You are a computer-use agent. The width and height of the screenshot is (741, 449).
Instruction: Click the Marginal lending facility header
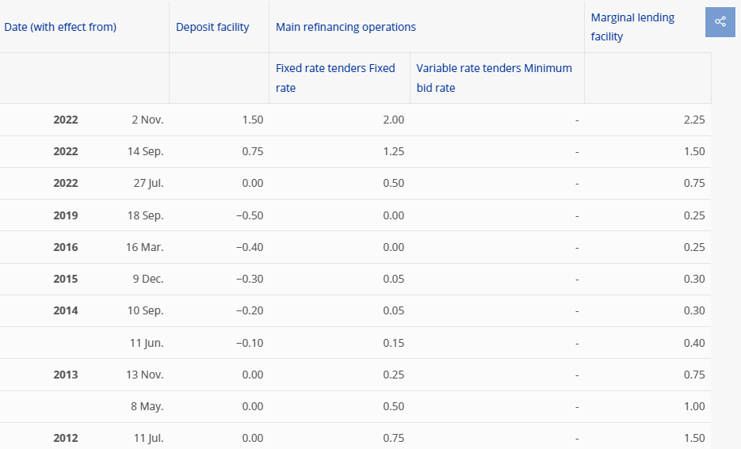pyautogui.click(x=632, y=27)
